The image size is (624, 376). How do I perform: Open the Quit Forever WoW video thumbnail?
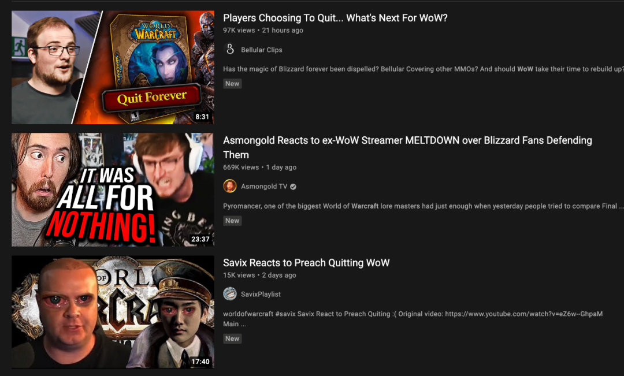pos(113,67)
